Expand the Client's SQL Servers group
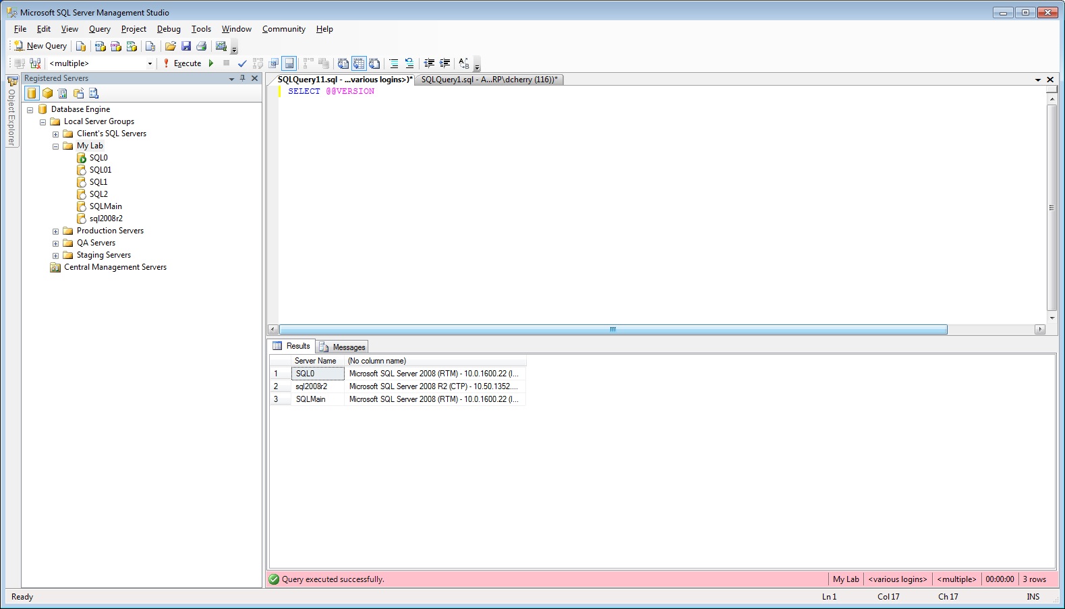 pyautogui.click(x=55, y=134)
